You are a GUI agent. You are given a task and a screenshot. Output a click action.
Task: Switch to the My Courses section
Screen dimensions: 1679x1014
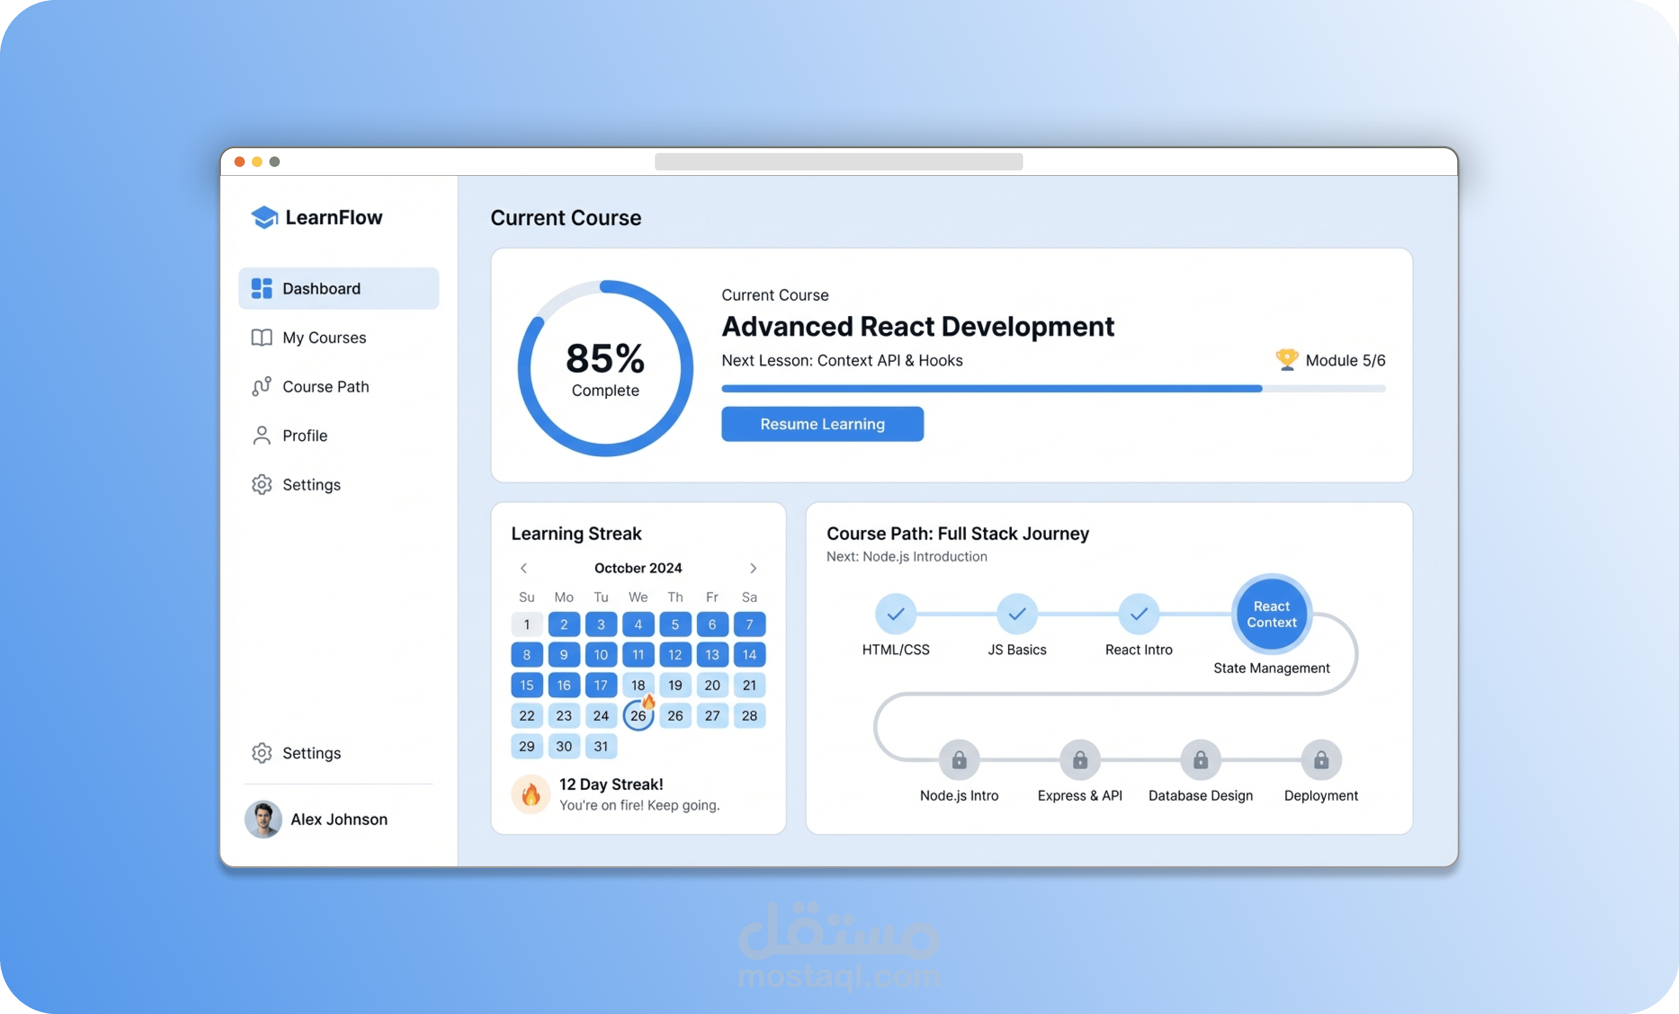click(x=324, y=337)
